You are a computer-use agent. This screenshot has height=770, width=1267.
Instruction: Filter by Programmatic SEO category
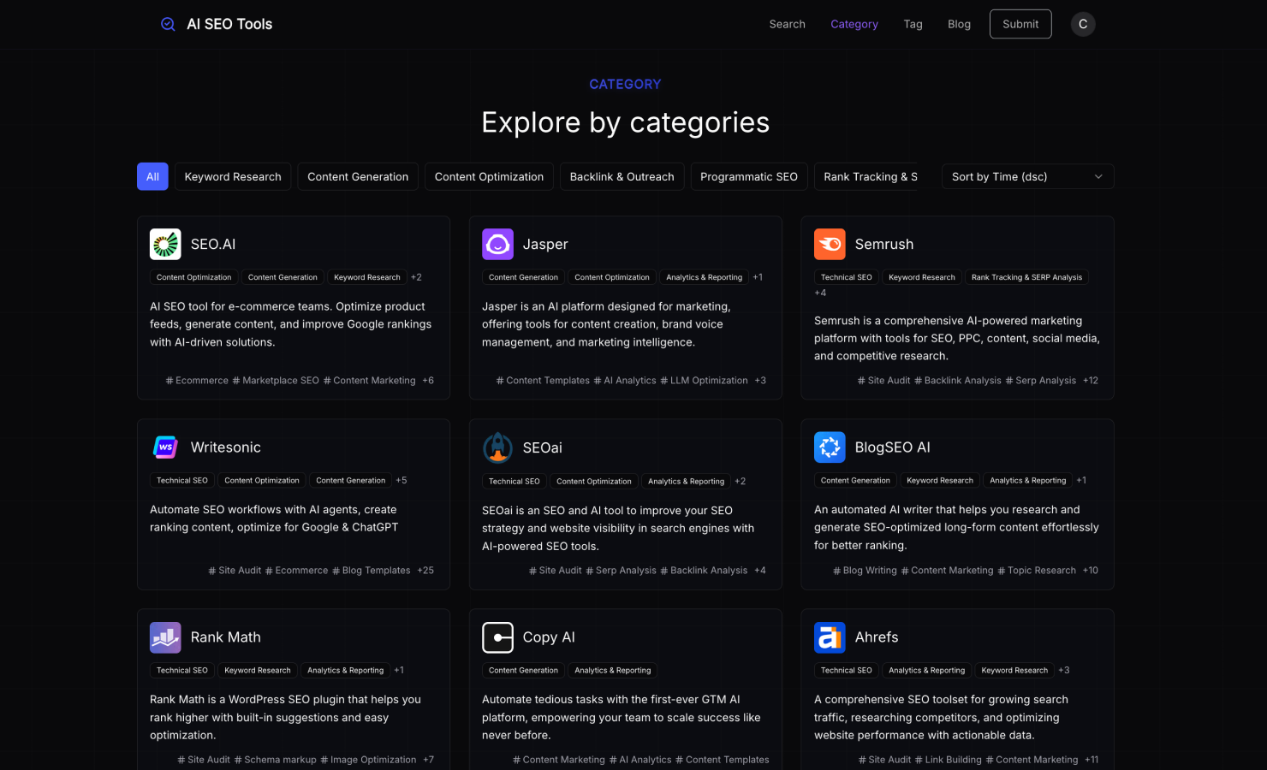749,176
